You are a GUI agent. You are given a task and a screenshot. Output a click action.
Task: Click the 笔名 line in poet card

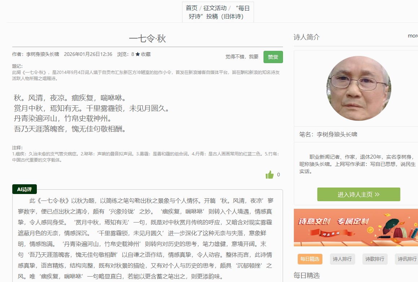pos(328,135)
